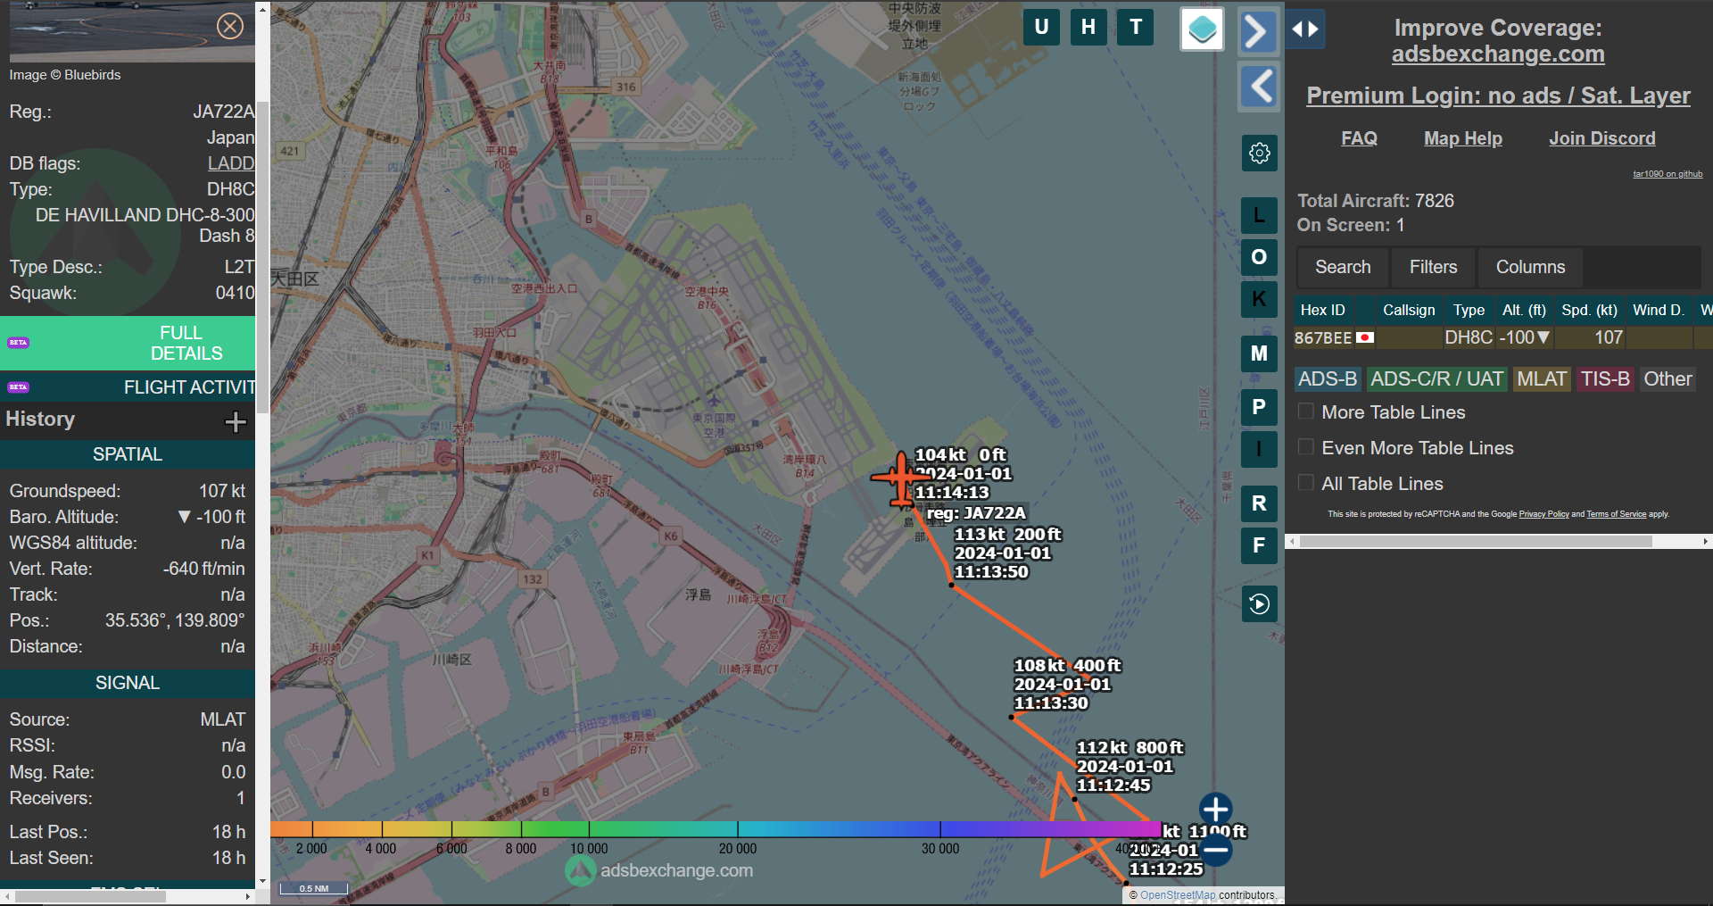Enable More Table Lines checkbox
This screenshot has height=906, width=1713.
1305,411
